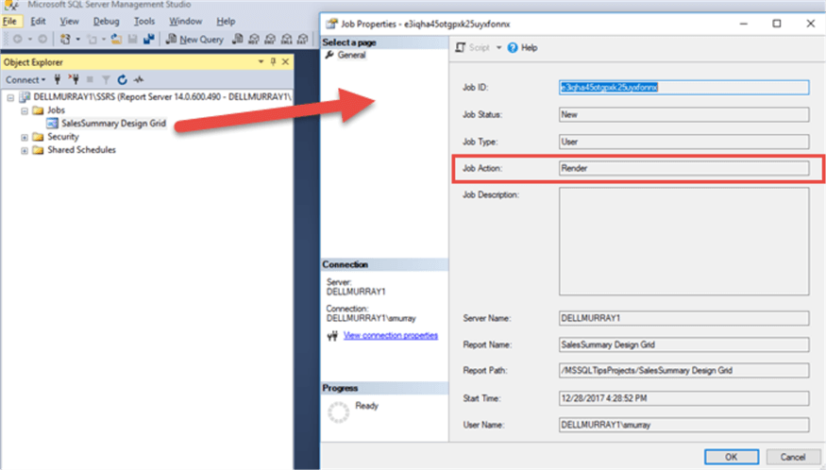
Task: Open View connection properties link
Action: 391,335
